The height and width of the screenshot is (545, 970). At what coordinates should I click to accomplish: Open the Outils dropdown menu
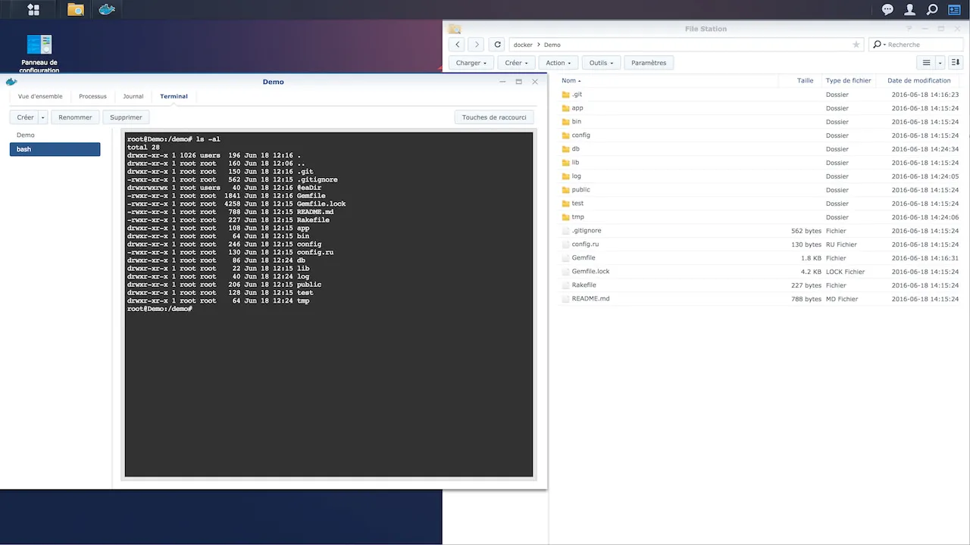click(602, 63)
